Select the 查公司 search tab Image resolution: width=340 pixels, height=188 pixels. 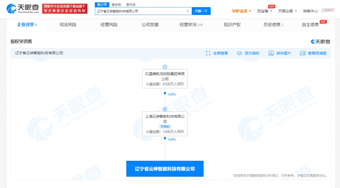(102, 4)
